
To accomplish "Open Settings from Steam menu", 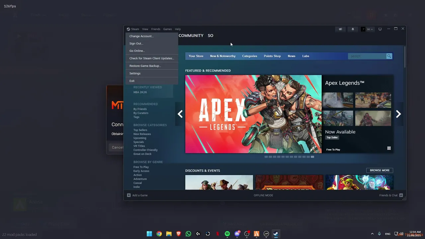I will [152, 73].
